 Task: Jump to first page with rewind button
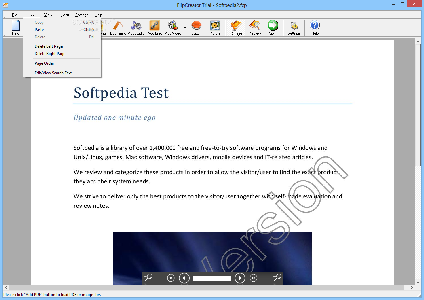pos(171,278)
